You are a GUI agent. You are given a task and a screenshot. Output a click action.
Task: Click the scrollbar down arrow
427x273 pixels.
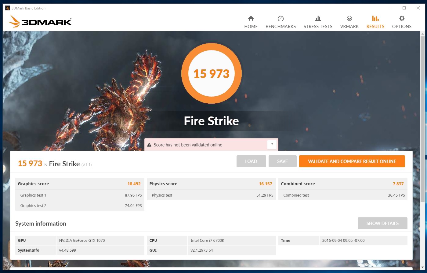pos(422,268)
